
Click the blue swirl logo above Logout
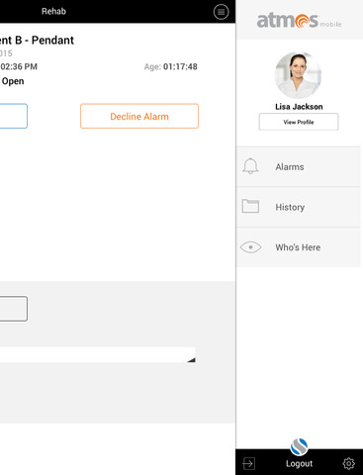point(299,447)
